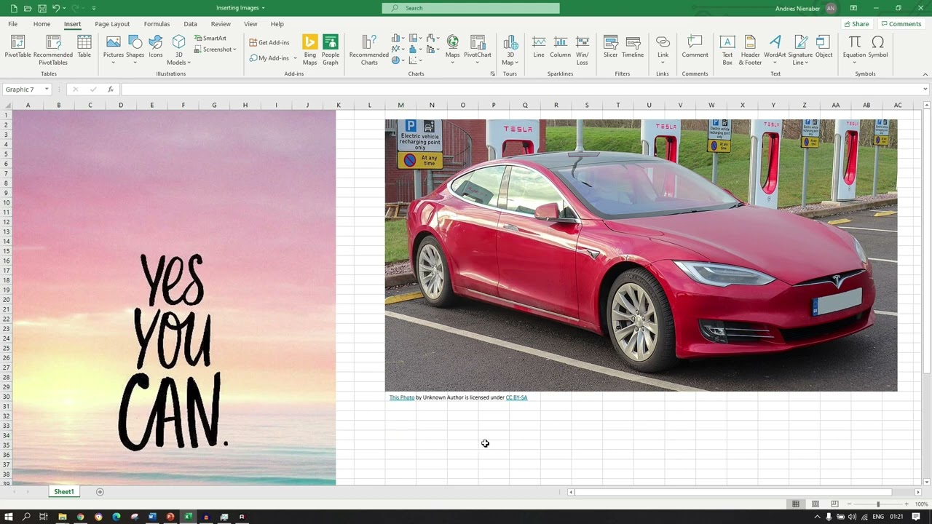Select the Sheet1 tab
The height and width of the screenshot is (524, 932).
pyautogui.click(x=63, y=491)
